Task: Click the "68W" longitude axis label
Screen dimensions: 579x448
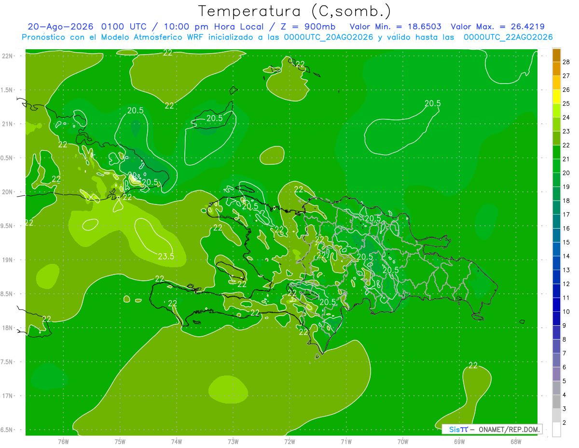Action: tap(516, 441)
